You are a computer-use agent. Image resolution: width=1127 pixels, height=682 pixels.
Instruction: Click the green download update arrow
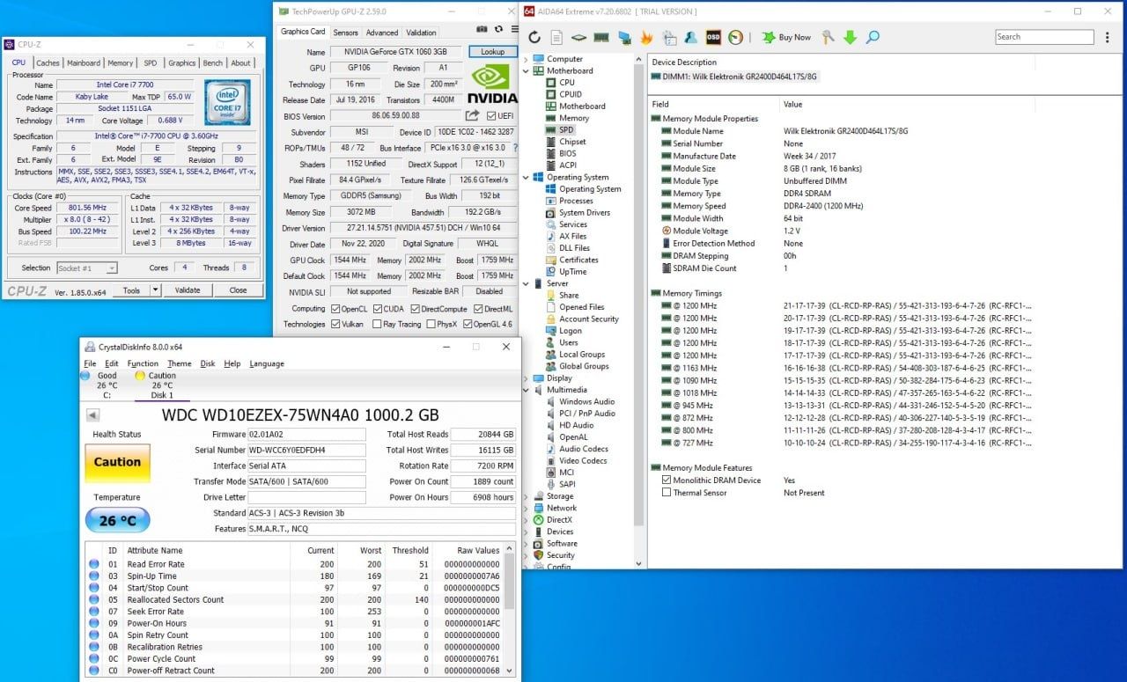[850, 37]
